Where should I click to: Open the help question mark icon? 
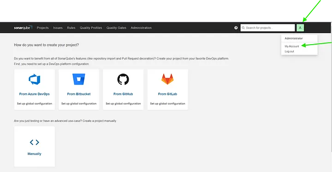[236, 28]
